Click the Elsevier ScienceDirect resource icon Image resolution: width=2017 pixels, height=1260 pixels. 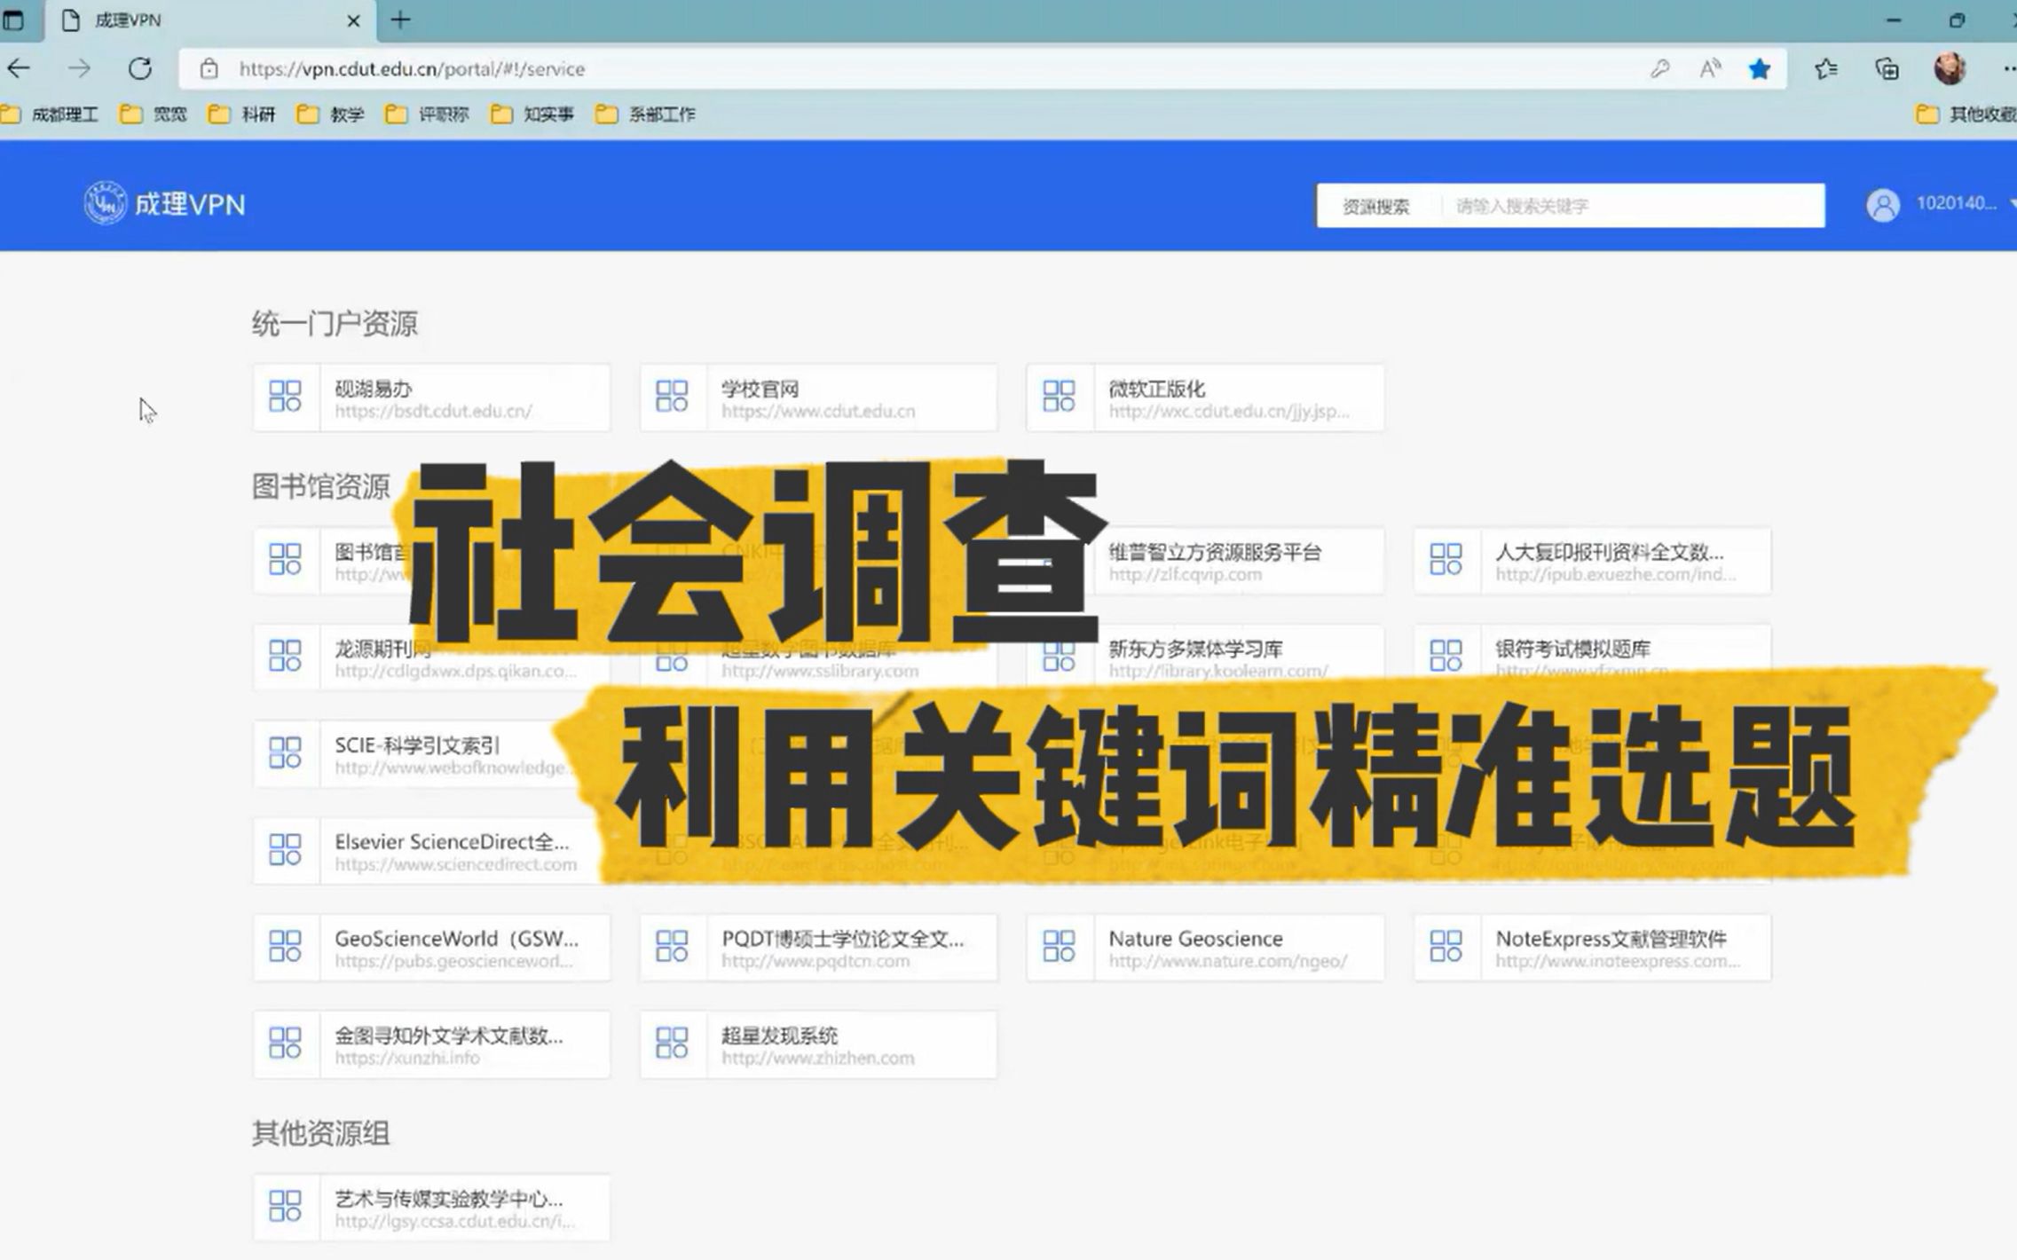[x=285, y=850]
